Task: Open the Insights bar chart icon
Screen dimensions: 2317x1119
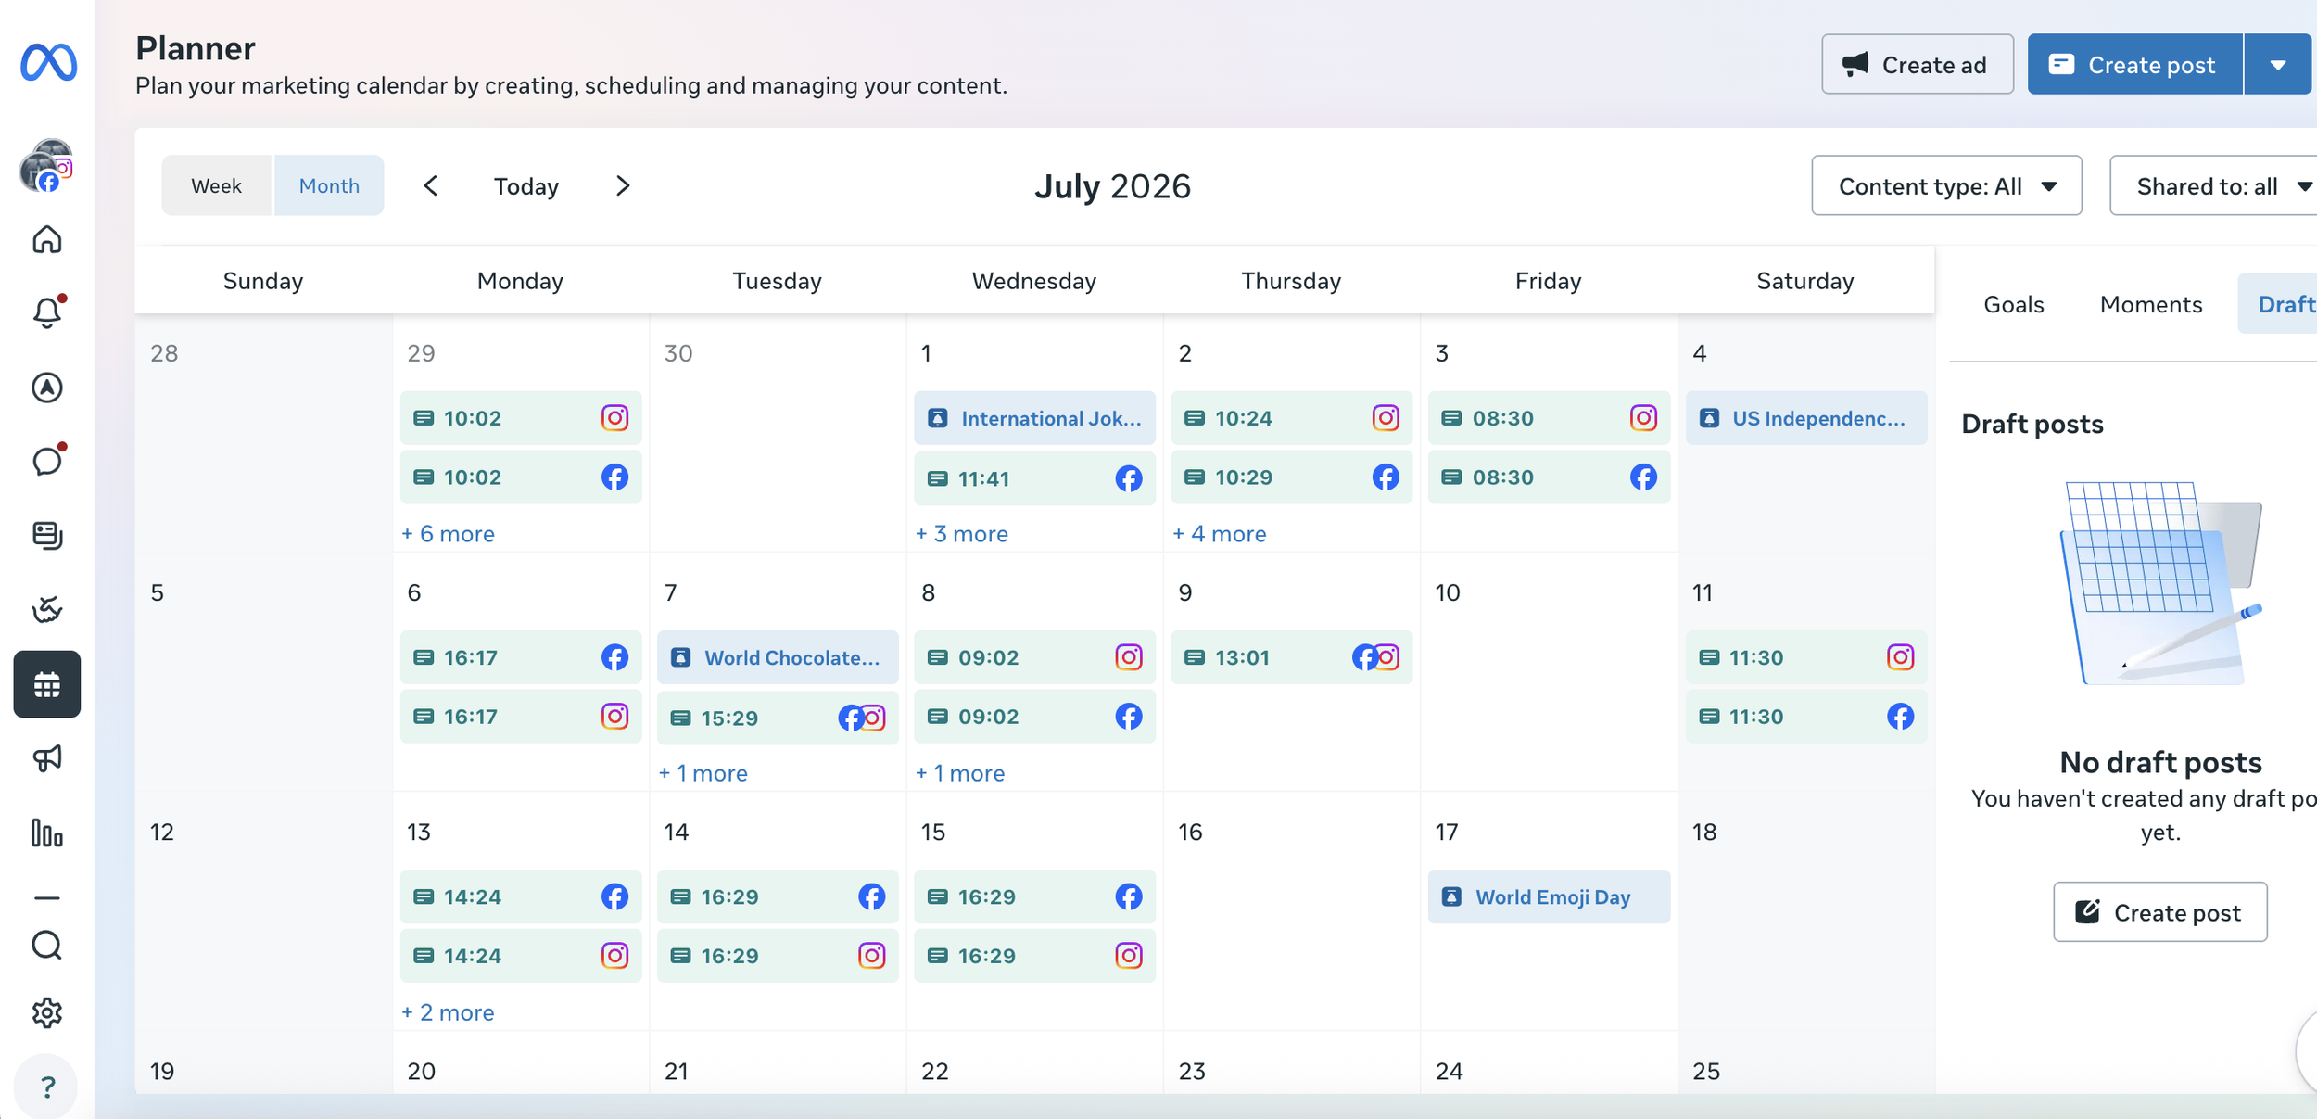Action: [x=47, y=833]
